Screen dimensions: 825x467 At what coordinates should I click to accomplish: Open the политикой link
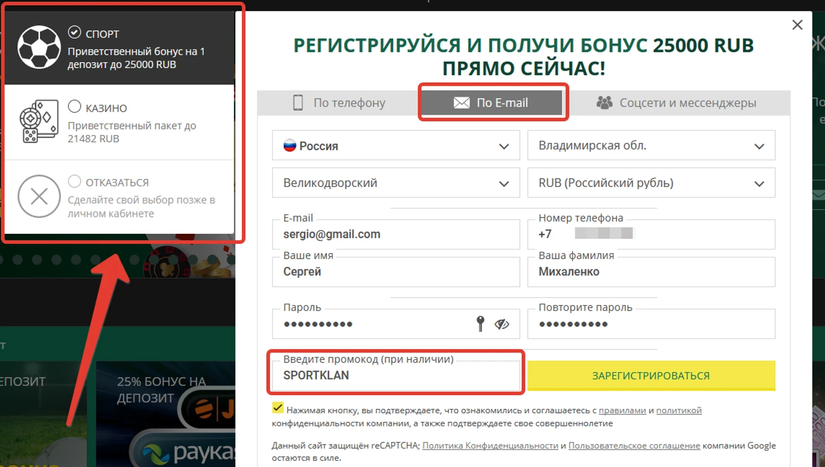[679, 411]
